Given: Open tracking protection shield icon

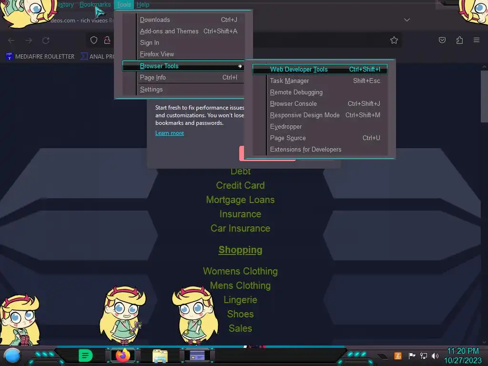Looking at the screenshot, I should pos(94,40).
